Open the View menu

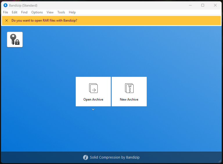[50, 12]
